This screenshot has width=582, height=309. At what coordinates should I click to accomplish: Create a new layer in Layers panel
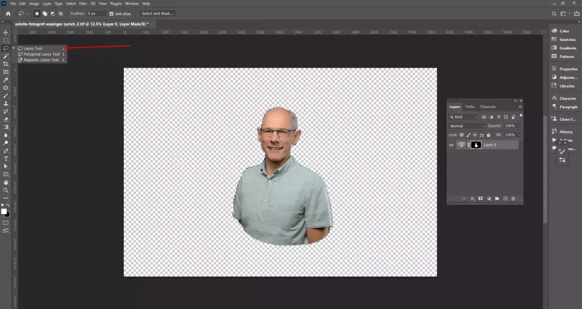tap(505, 199)
